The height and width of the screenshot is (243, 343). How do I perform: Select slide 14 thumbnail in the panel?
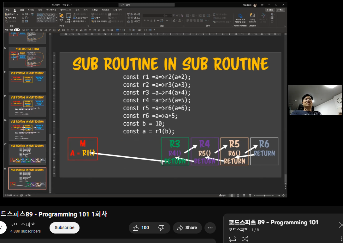tap(27, 82)
